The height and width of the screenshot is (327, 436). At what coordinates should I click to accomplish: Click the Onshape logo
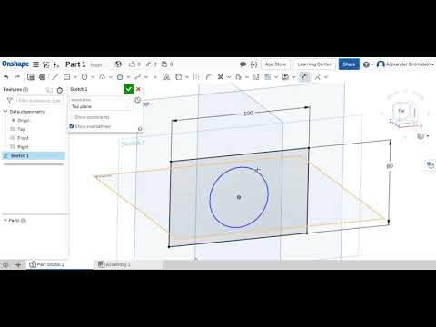click(15, 64)
